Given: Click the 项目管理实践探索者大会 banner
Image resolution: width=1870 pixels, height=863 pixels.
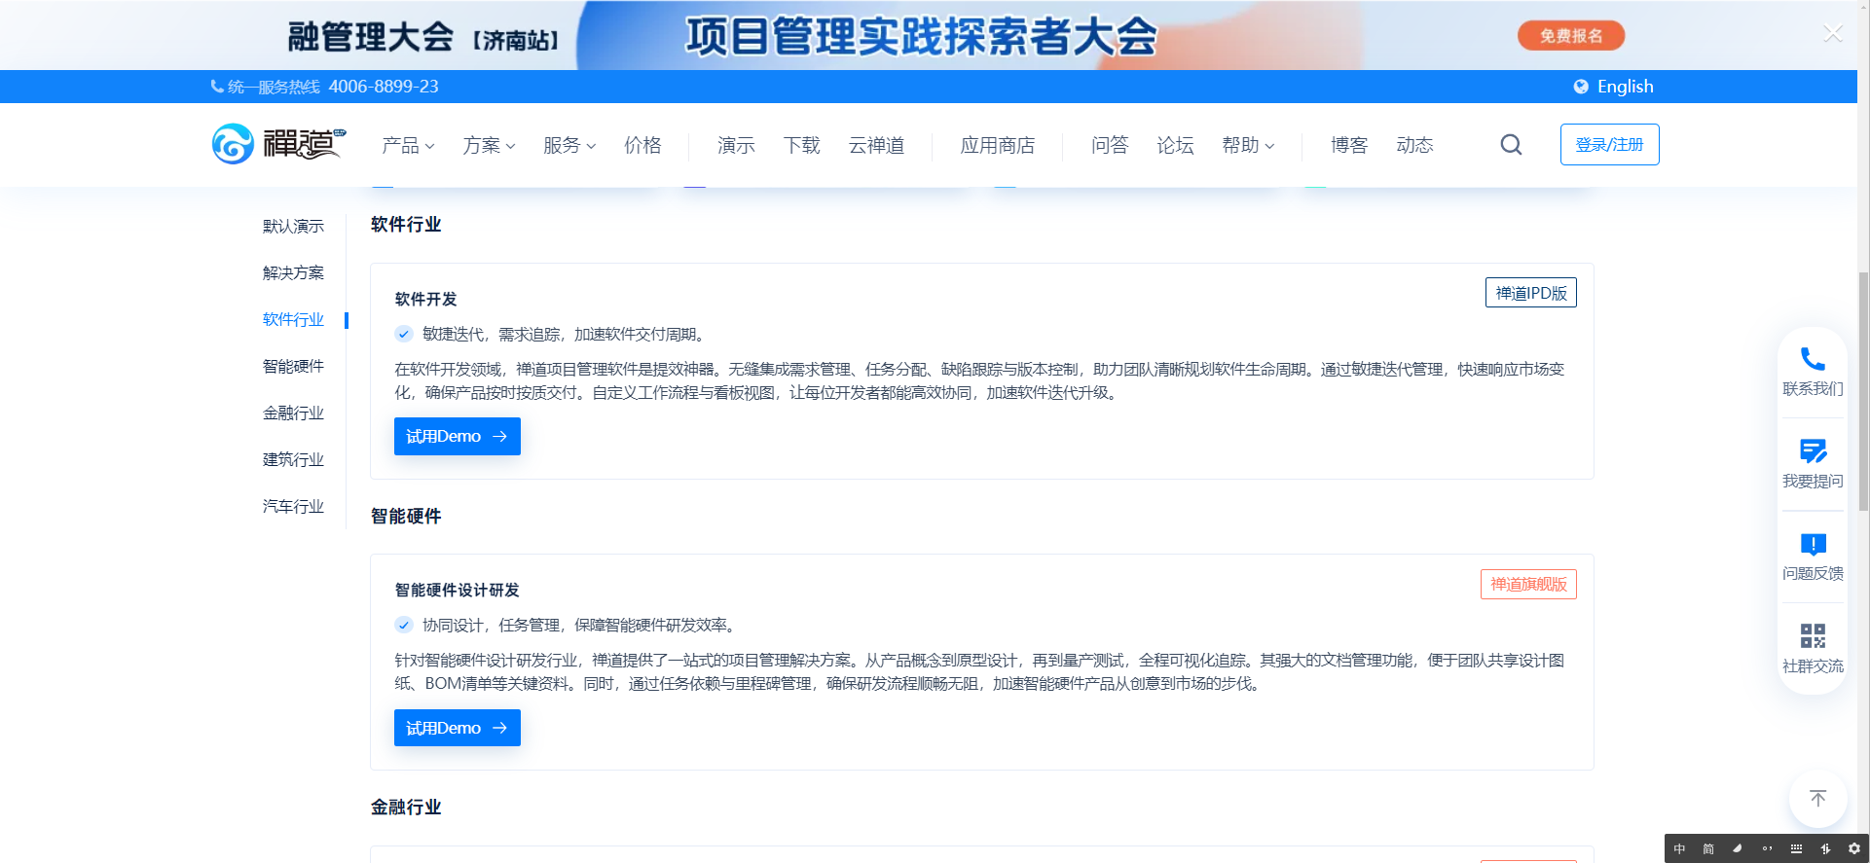Looking at the screenshot, I should [921, 37].
